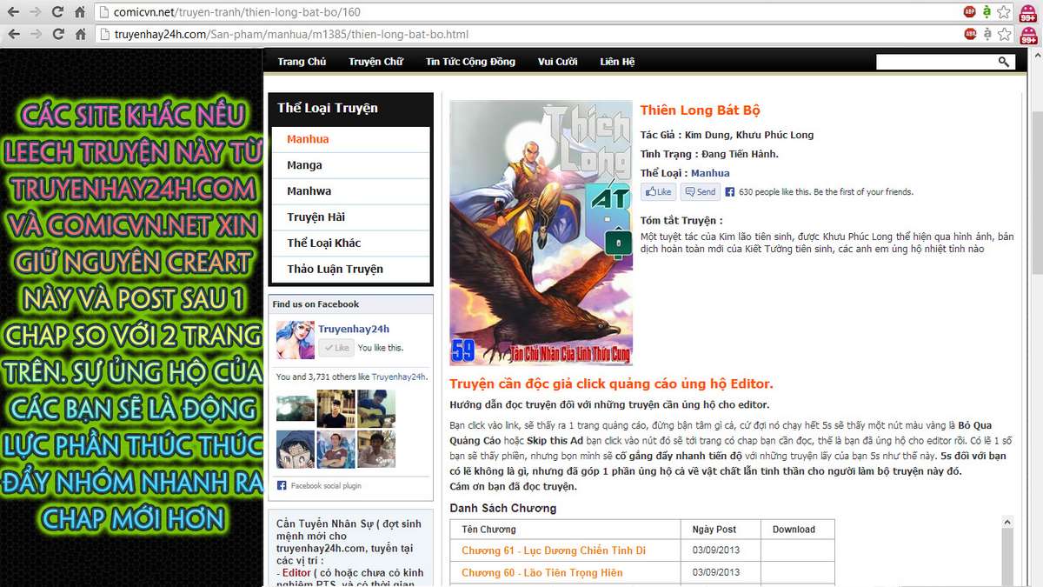The width and height of the screenshot is (1043, 587).
Task: Click the green Vietnamese input icon in comicvn.net bar
Action: point(987,12)
